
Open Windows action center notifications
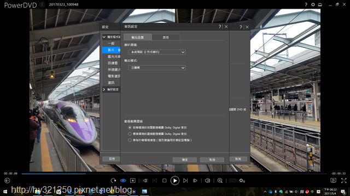[343, 192]
